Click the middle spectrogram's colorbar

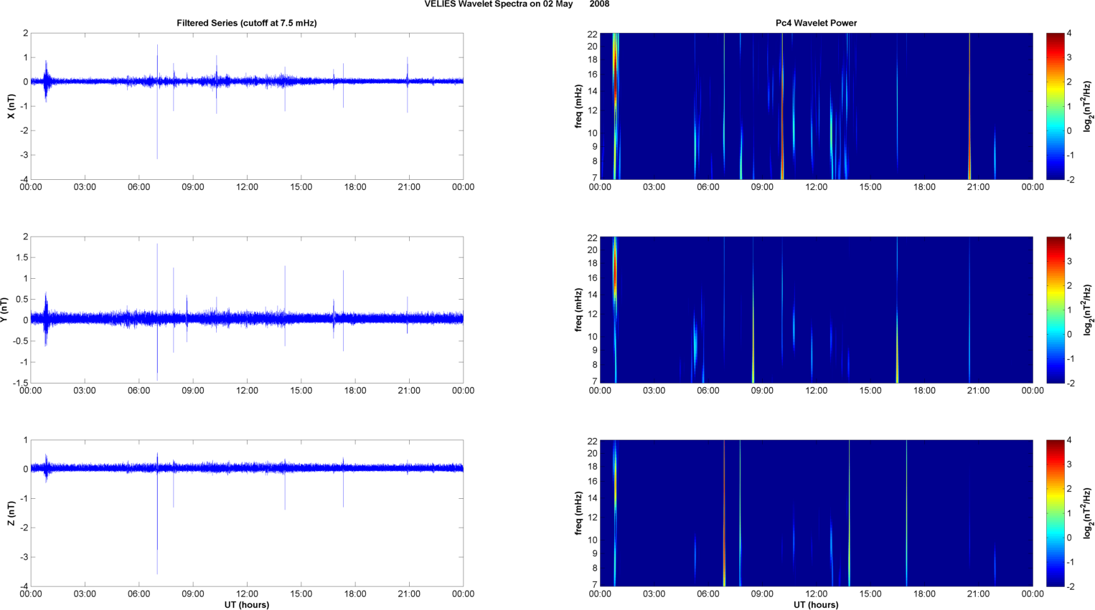(x=1055, y=310)
